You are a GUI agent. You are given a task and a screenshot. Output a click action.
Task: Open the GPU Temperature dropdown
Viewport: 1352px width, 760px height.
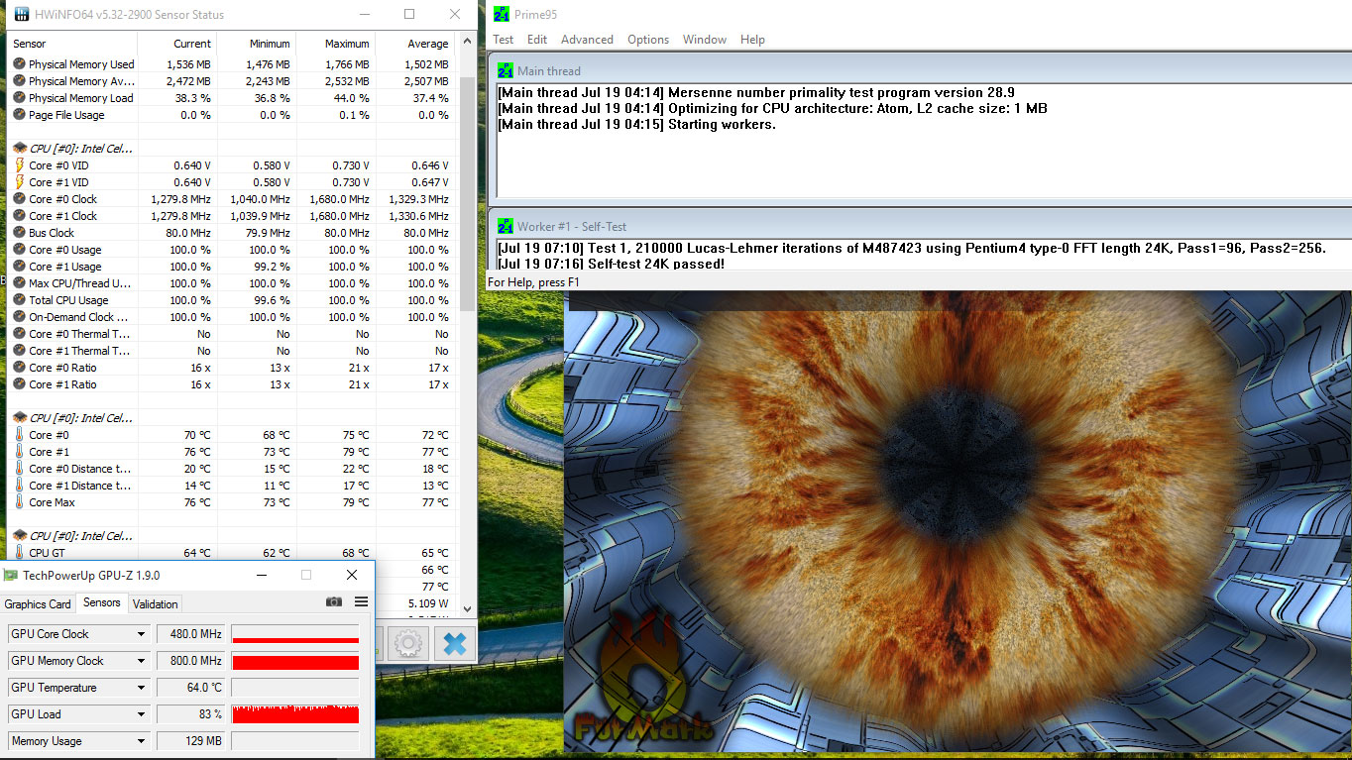click(141, 688)
